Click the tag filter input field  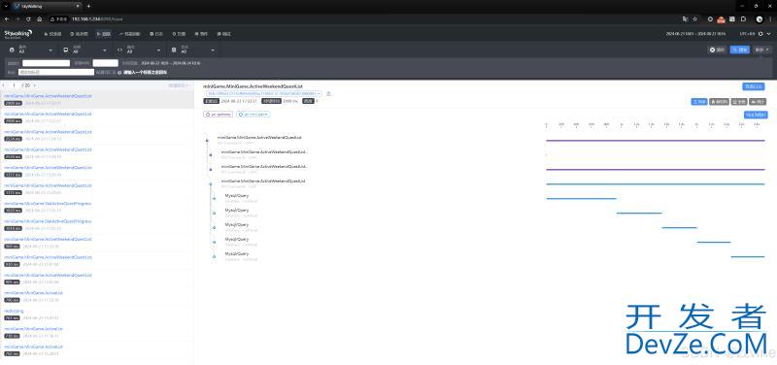pyautogui.click(x=56, y=72)
